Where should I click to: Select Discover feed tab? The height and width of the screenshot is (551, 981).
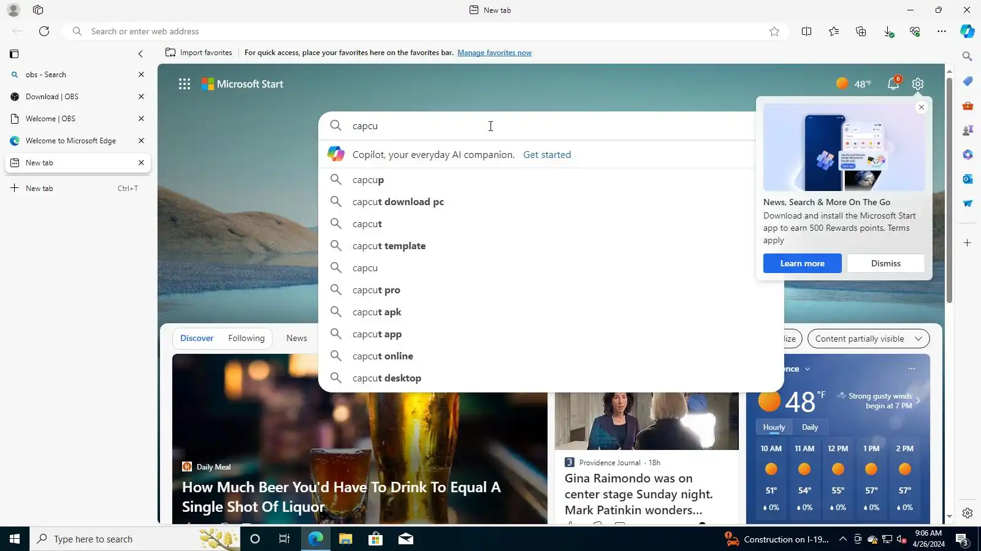point(197,339)
